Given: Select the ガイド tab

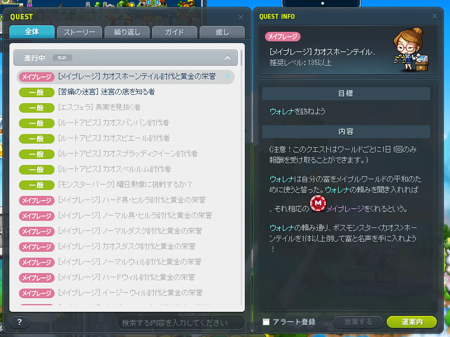Looking at the screenshot, I should pyautogui.click(x=174, y=32).
